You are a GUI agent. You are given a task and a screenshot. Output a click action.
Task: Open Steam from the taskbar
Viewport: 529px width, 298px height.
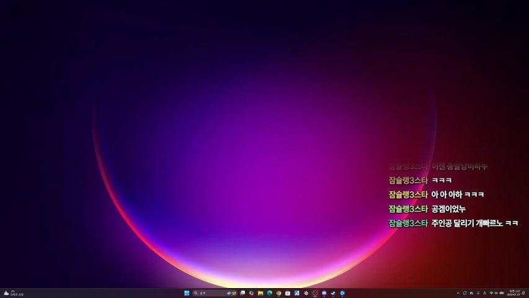pos(333,293)
